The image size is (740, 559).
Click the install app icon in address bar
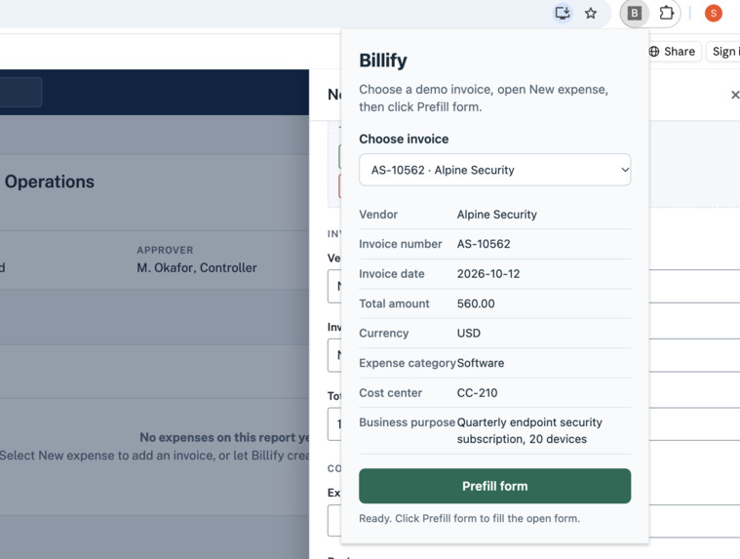[563, 14]
